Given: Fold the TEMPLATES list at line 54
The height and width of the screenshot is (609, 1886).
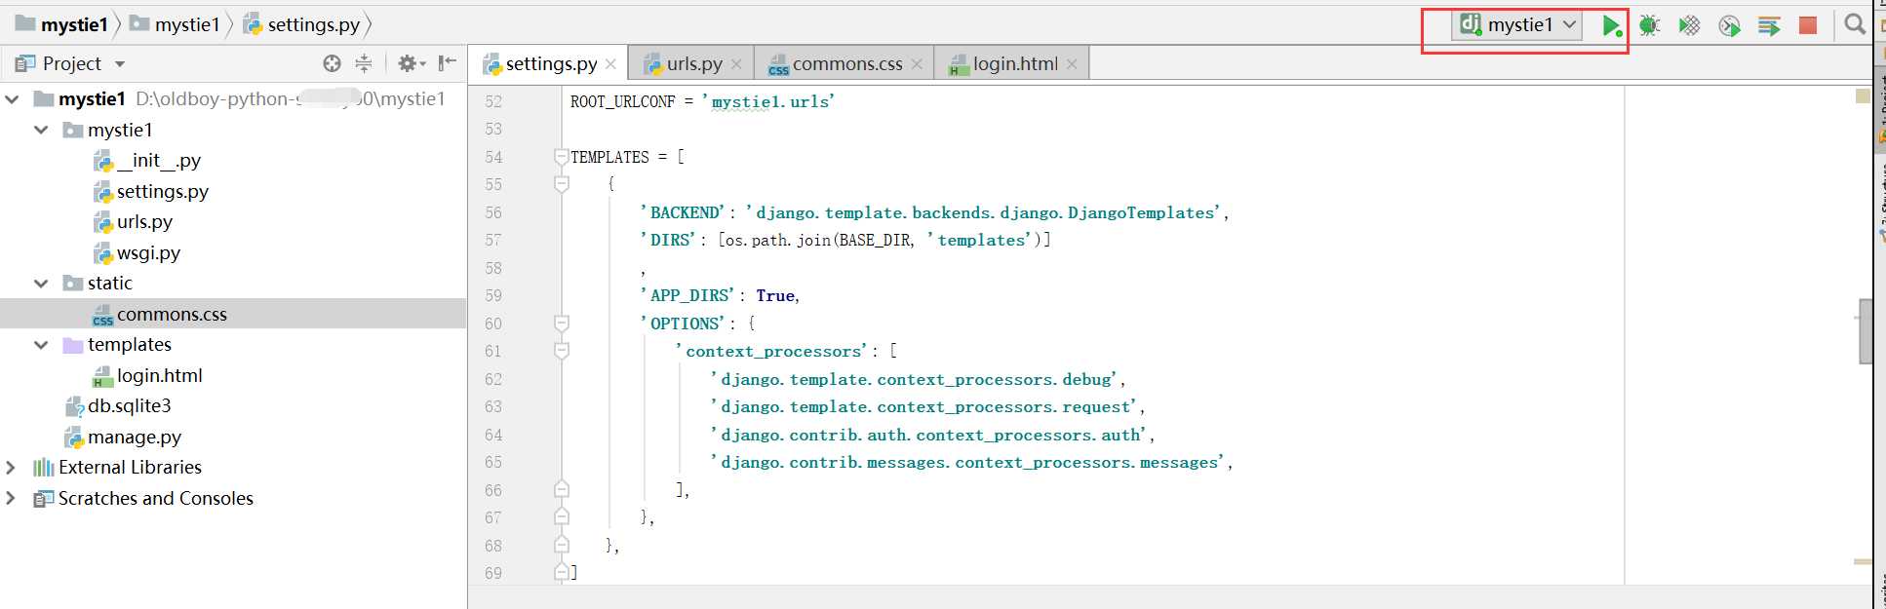Looking at the screenshot, I should (x=561, y=156).
